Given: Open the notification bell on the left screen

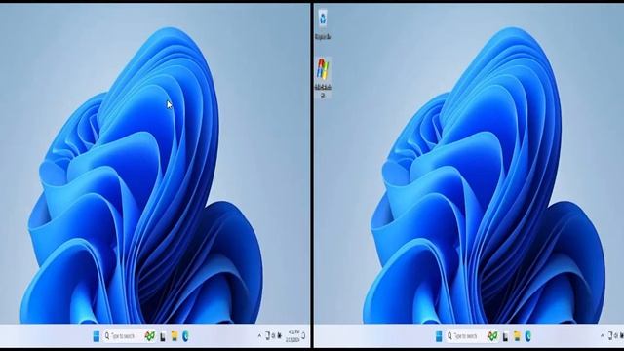Looking at the screenshot, I should point(303,335).
